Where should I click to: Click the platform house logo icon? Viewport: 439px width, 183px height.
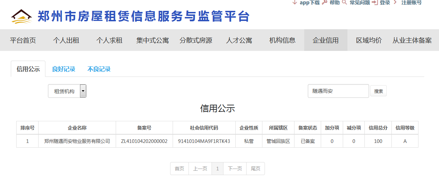tap(21, 16)
